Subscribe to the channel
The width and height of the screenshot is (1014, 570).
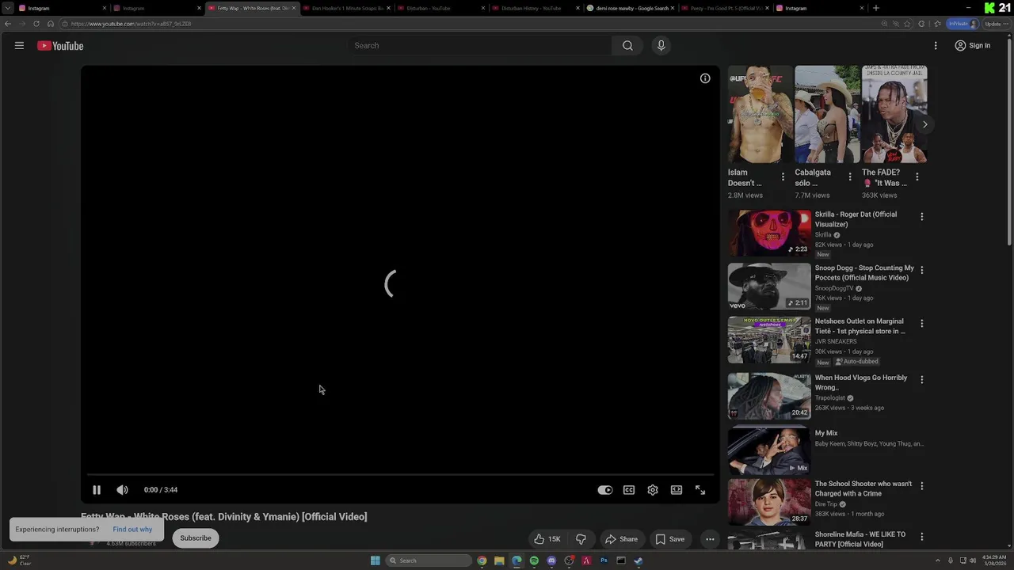(x=196, y=538)
